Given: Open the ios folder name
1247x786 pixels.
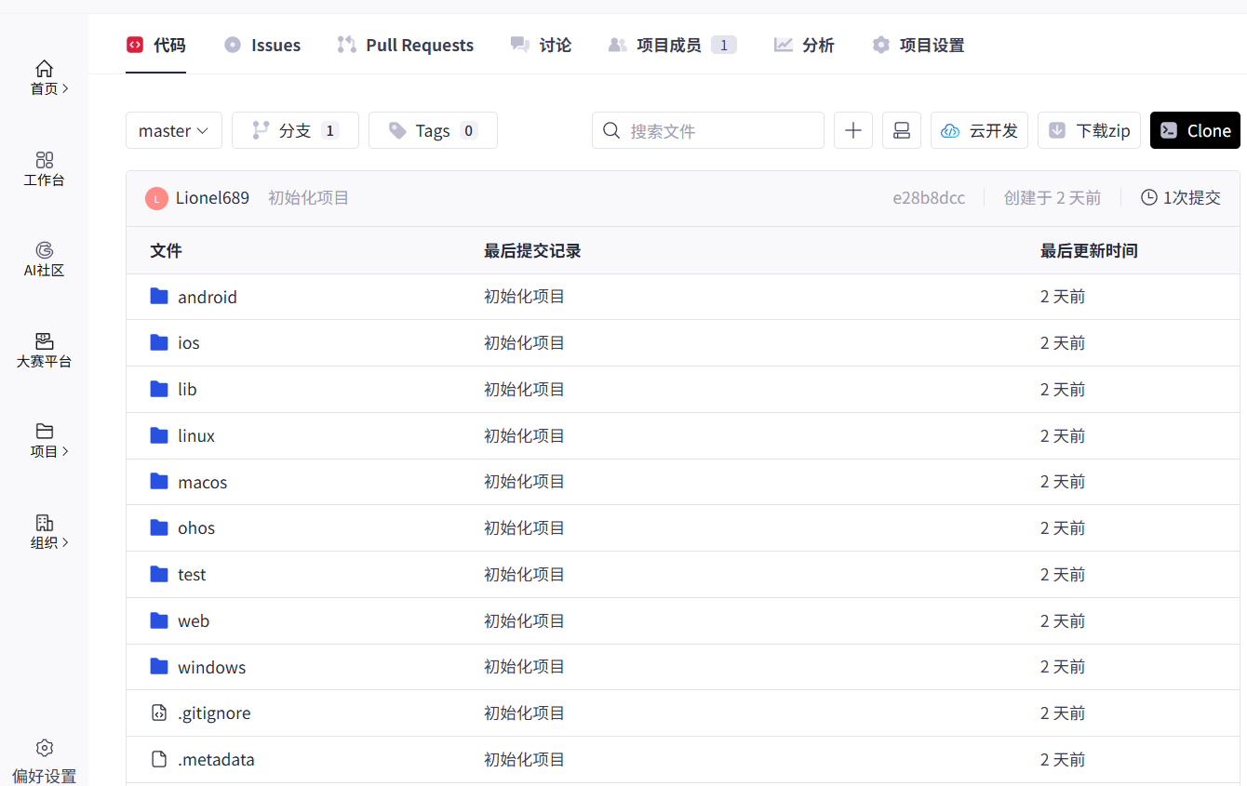Looking at the screenshot, I should (x=189, y=342).
